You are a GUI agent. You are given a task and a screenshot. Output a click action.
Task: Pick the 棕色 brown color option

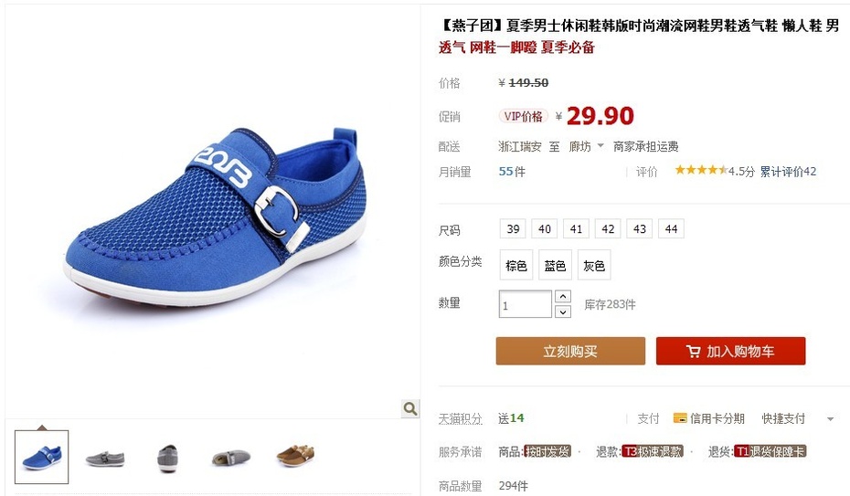click(x=516, y=265)
